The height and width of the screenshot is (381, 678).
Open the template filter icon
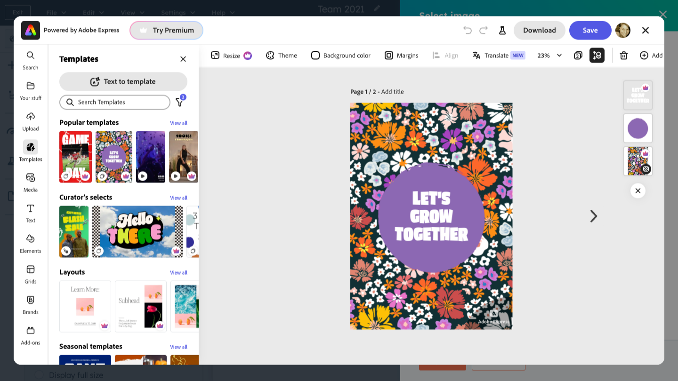point(179,102)
